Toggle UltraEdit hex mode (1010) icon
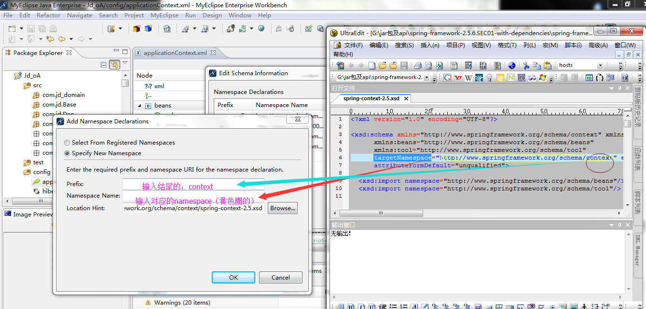This screenshot has width=646, height=309. pos(482,66)
